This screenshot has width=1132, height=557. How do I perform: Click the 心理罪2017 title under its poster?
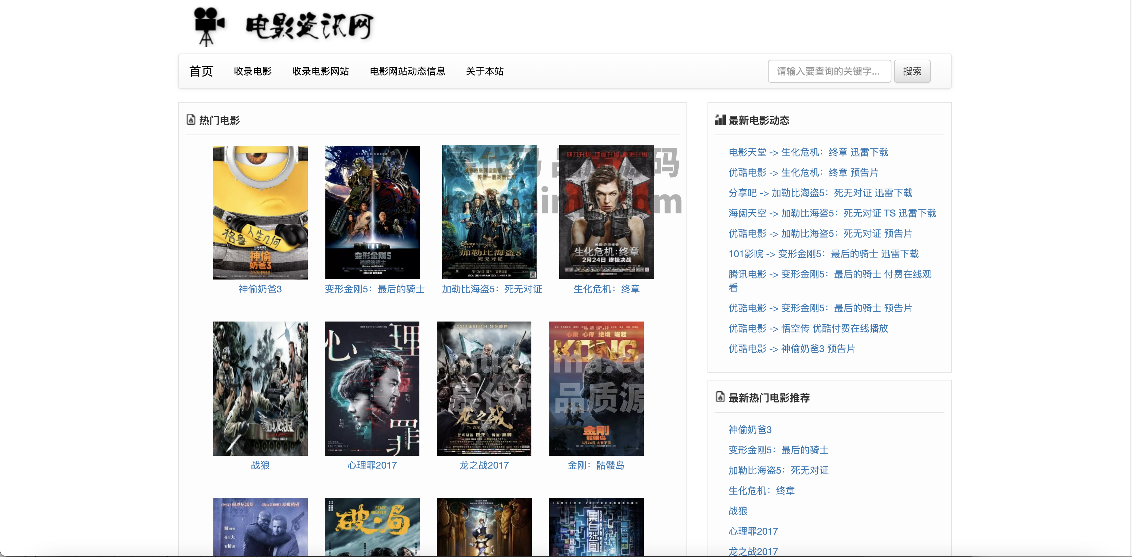(x=372, y=465)
